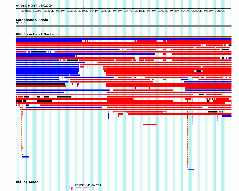The height and width of the screenshot is (191, 239).
Task: Click the LINC01242|NR_046204 gene label
Action: (86, 185)
